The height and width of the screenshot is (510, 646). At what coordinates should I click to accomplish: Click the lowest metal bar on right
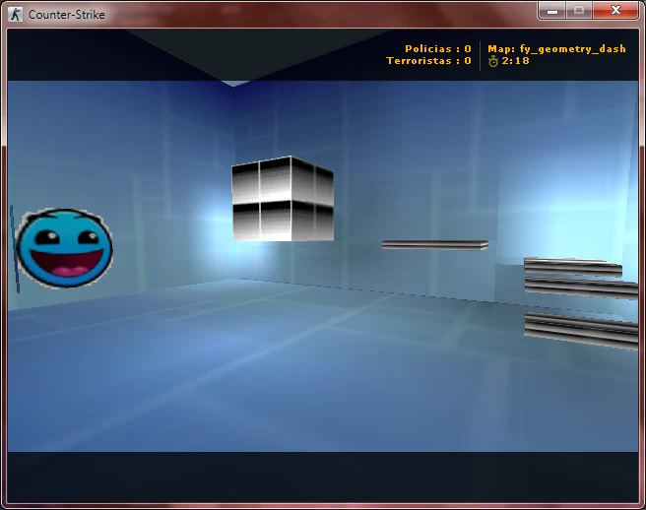point(581,331)
